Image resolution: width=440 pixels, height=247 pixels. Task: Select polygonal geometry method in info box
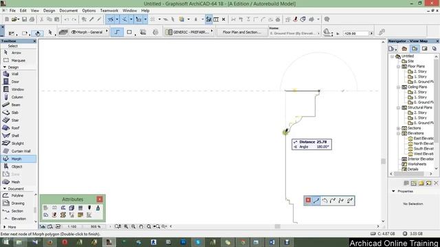(117, 32)
